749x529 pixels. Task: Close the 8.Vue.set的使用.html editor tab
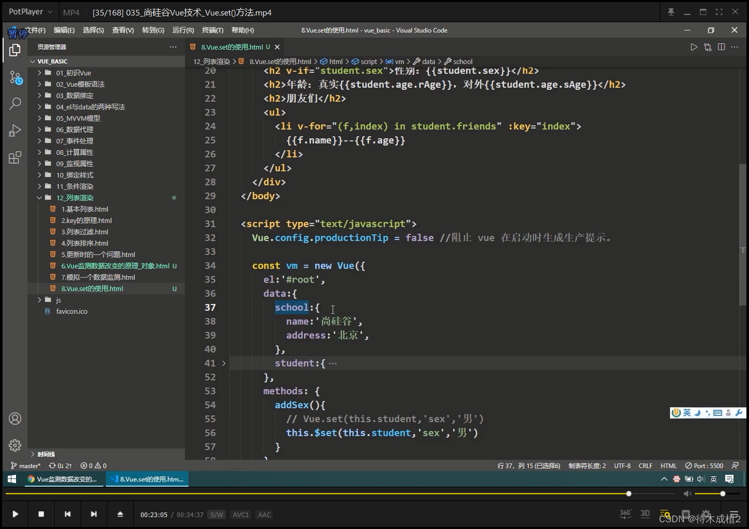point(277,47)
